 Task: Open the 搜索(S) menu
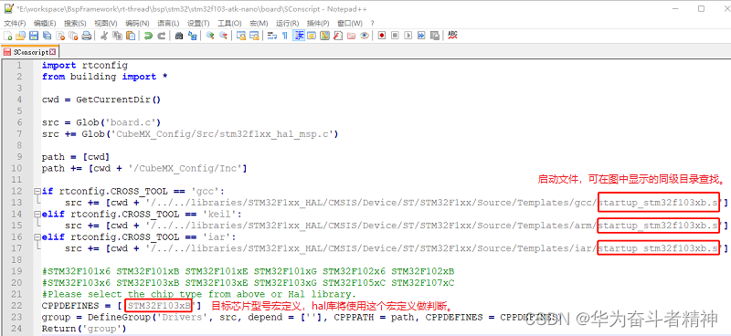click(x=75, y=24)
